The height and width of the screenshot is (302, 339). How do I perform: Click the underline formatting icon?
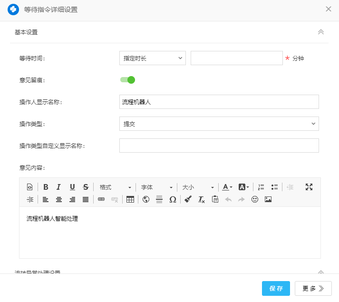[x=72, y=187]
